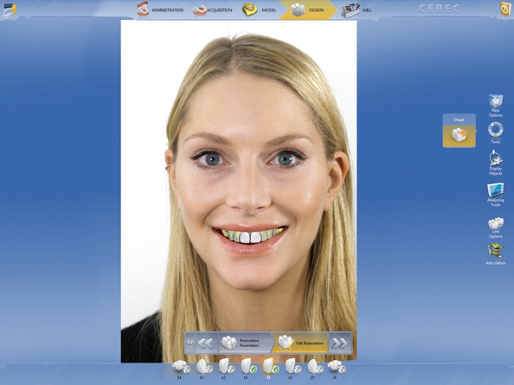Go to the Model phase
Viewport: 514px width, 385px height.
(x=258, y=10)
